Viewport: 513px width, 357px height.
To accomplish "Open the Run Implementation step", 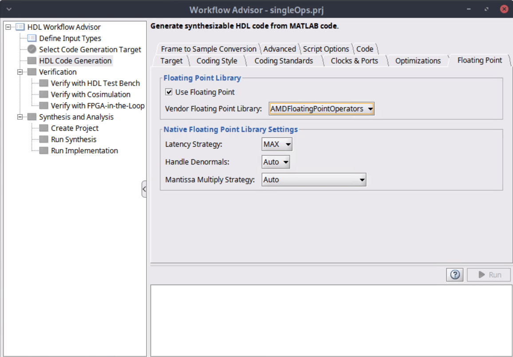I will [44, 150].
